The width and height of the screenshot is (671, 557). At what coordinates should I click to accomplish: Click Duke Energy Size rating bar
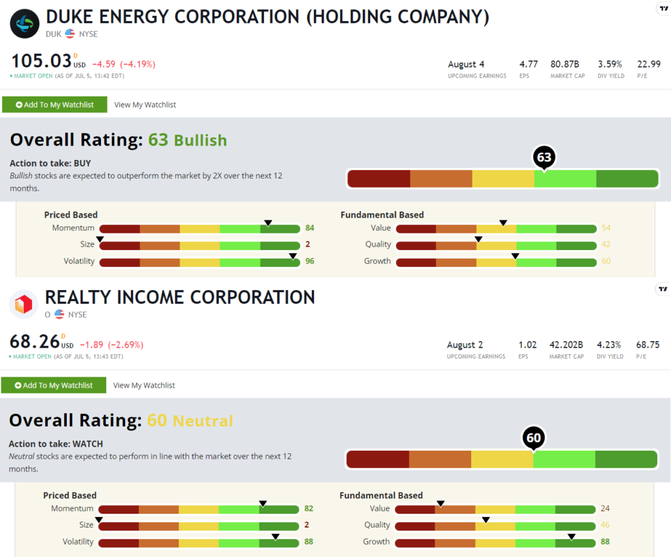tap(199, 245)
